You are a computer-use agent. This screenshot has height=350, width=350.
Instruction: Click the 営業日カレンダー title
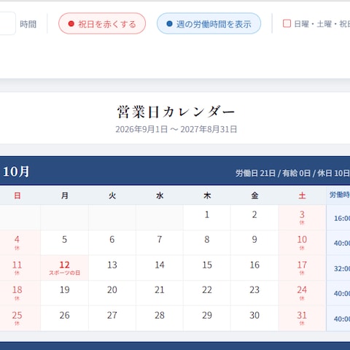click(176, 112)
